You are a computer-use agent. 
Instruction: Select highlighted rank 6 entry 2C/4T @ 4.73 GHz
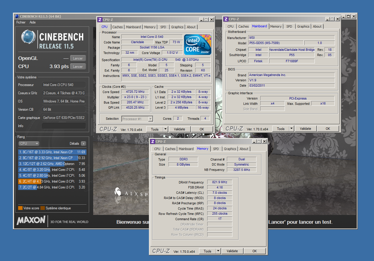tap(52, 181)
